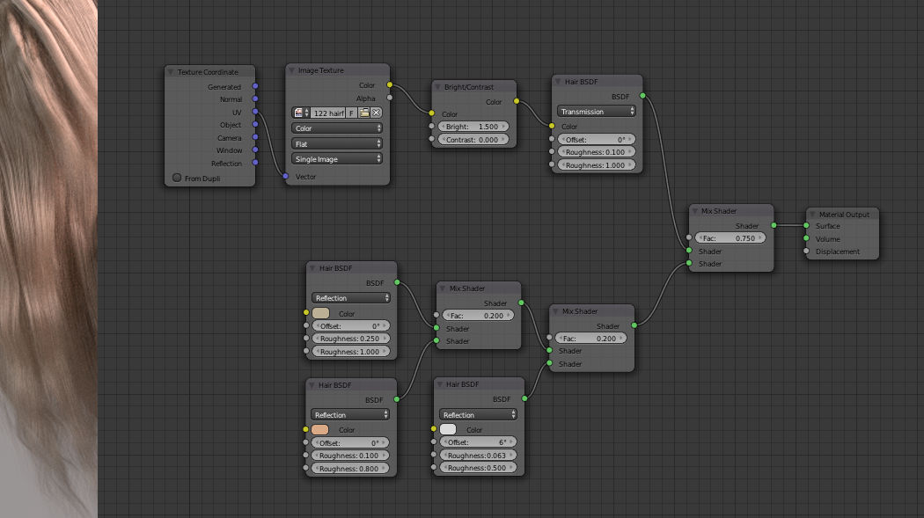Click the Object output socket on Texture Coordinate
The width and height of the screenshot is (924, 518).
[255, 124]
